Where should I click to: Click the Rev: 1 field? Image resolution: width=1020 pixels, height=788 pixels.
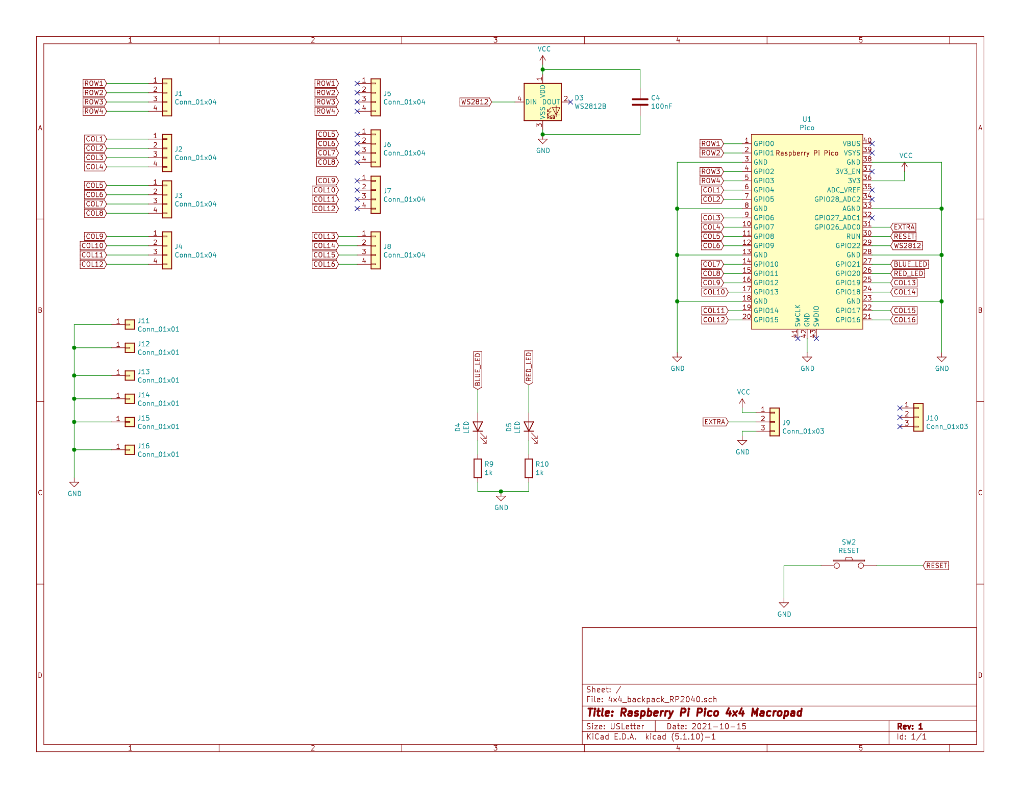(x=910, y=726)
